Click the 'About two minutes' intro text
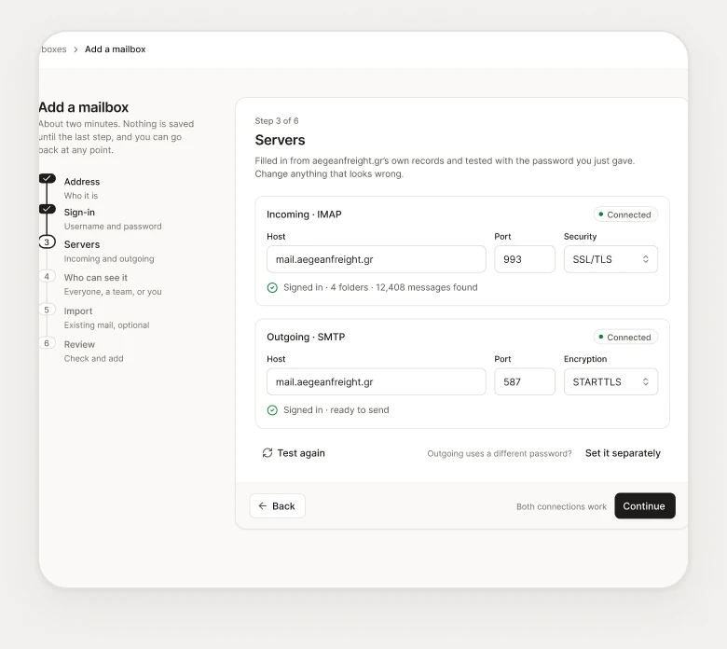Image resolution: width=727 pixels, height=649 pixels. pos(116,137)
